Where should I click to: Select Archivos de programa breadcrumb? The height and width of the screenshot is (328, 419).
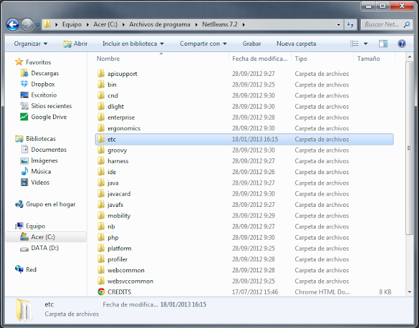(160, 25)
